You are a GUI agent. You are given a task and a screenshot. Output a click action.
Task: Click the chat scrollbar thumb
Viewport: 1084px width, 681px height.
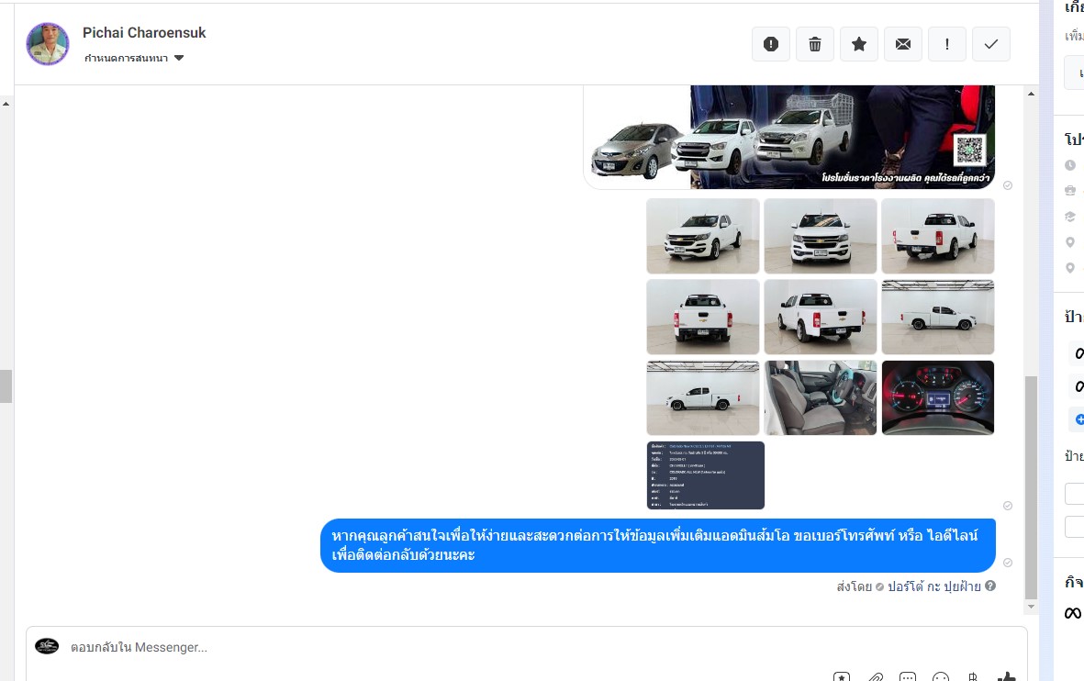1032,486
